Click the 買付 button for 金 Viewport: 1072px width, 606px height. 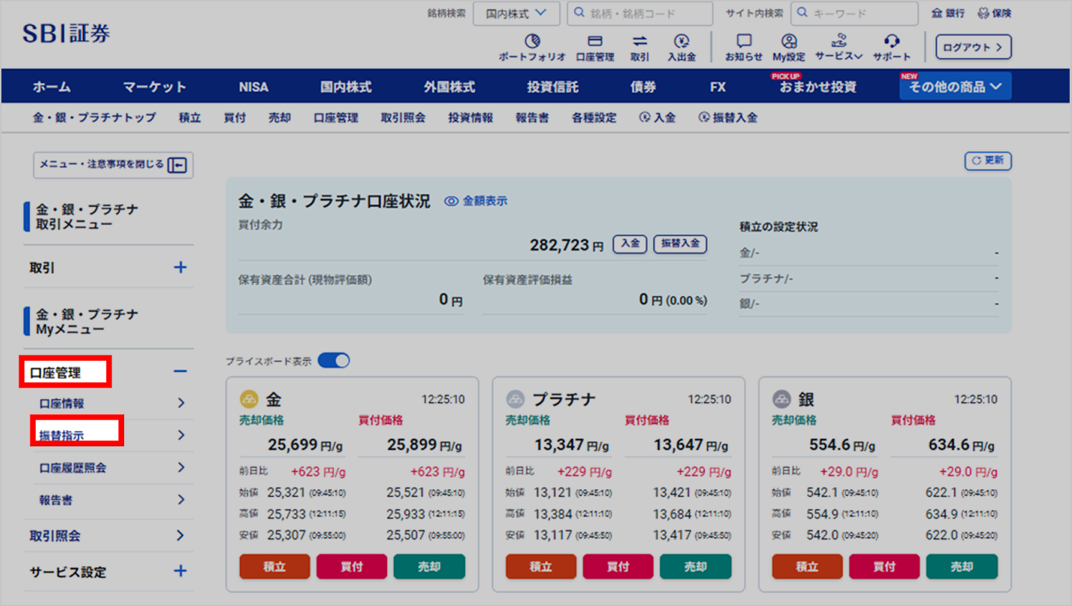pyautogui.click(x=351, y=567)
